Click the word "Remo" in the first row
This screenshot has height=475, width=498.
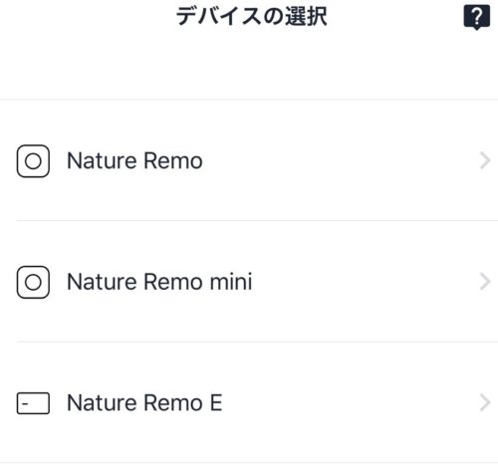tap(173, 161)
